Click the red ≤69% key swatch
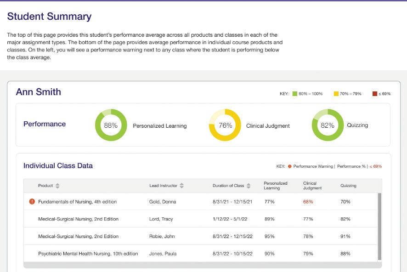 (375, 94)
